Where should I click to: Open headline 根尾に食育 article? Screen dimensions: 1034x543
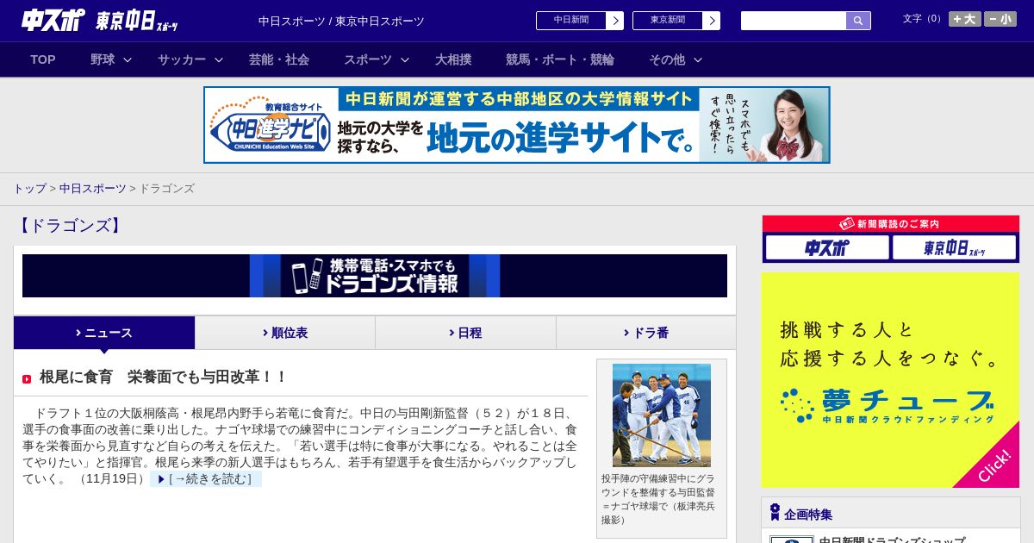coord(163,378)
